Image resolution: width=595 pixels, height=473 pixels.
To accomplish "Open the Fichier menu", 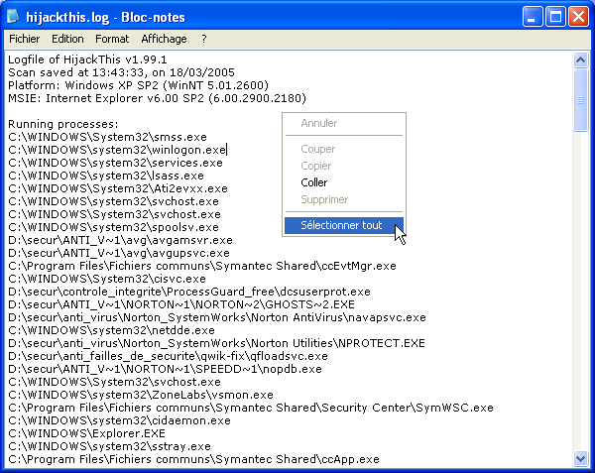I will tap(24, 39).
